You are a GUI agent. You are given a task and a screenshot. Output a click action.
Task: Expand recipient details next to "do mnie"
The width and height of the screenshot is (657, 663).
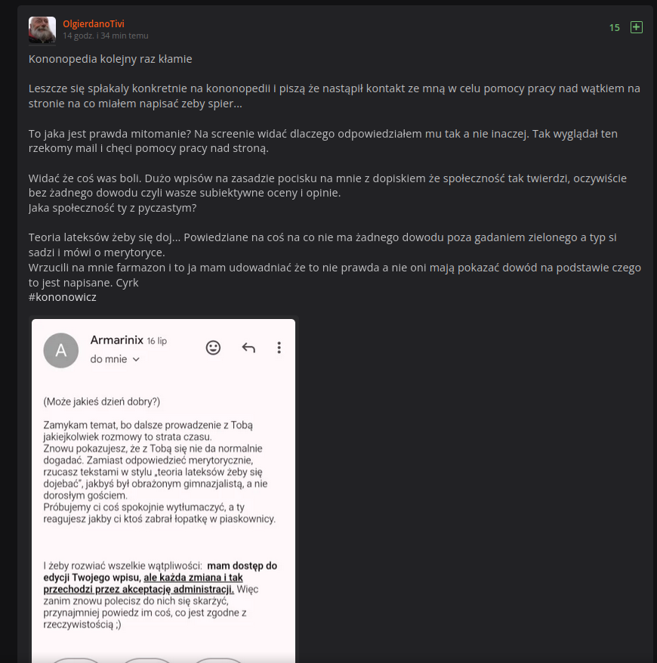click(x=136, y=360)
